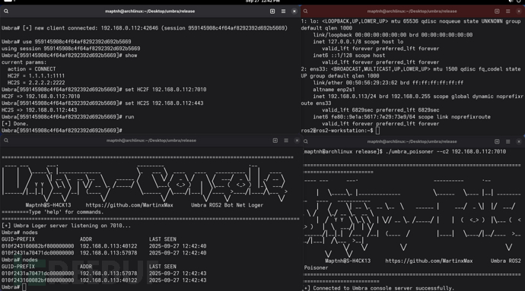This screenshot has width=525, height=291.
Task: Click the 'inet 127.0.0.1/8 scope host lo' line
Action: point(358,42)
